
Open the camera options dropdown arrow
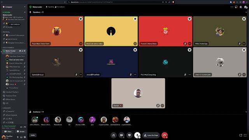pyautogui.click(x=123, y=137)
